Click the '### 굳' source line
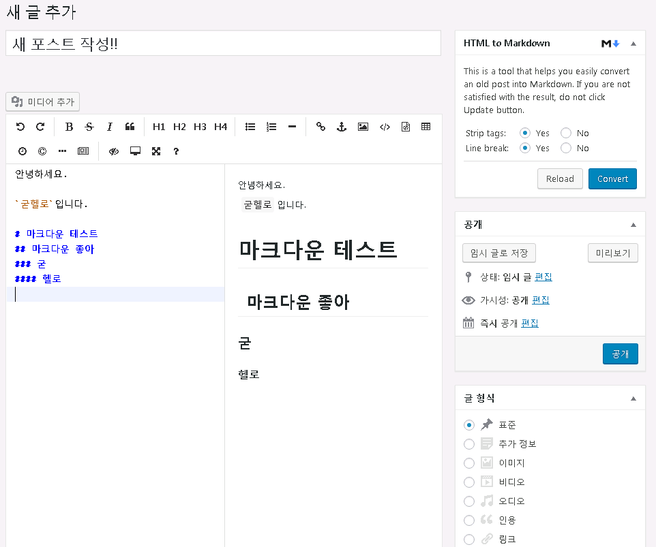Screen dimensions: 656x547 (30, 264)
